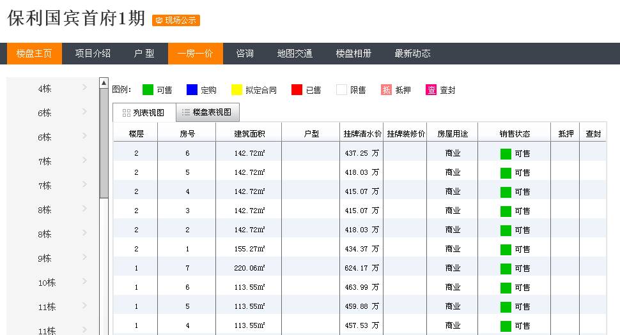This screenshot has width=620, height=335.
Task: Go to 项目介绍 in navigation bar
Action: 93,53
